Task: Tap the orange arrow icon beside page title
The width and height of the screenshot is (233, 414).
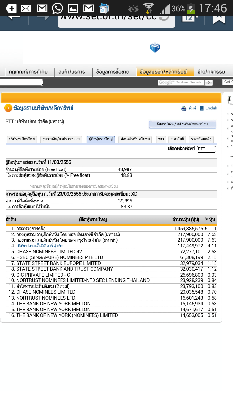Action: [x=8, y=108]
